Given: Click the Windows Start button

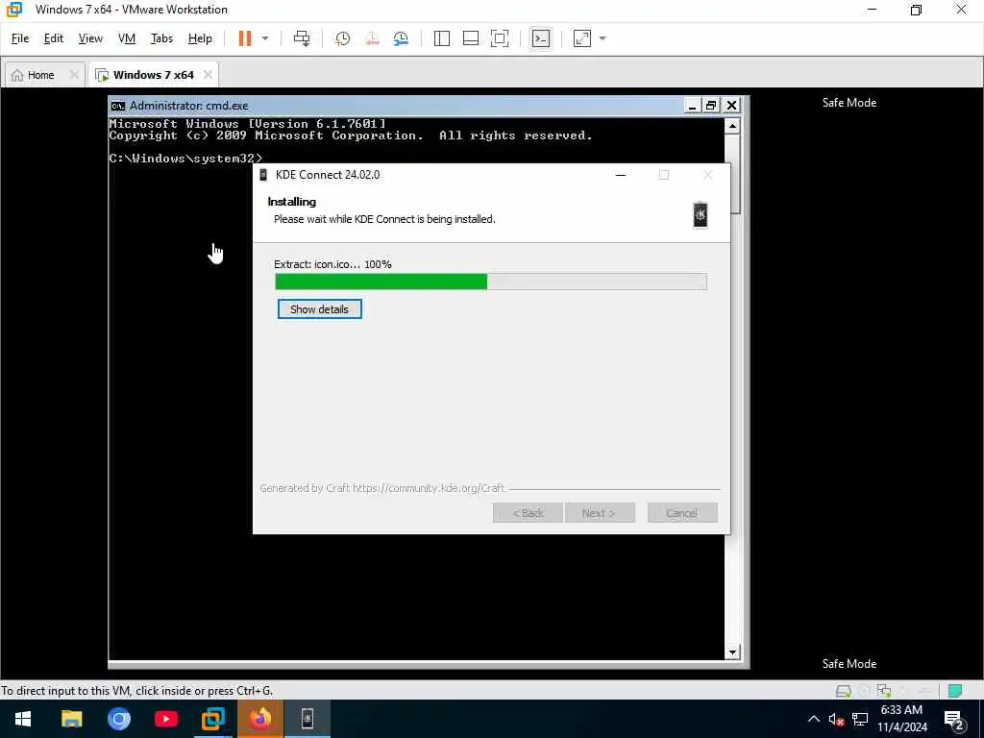Looking at the screenshot, I should 23,719.
